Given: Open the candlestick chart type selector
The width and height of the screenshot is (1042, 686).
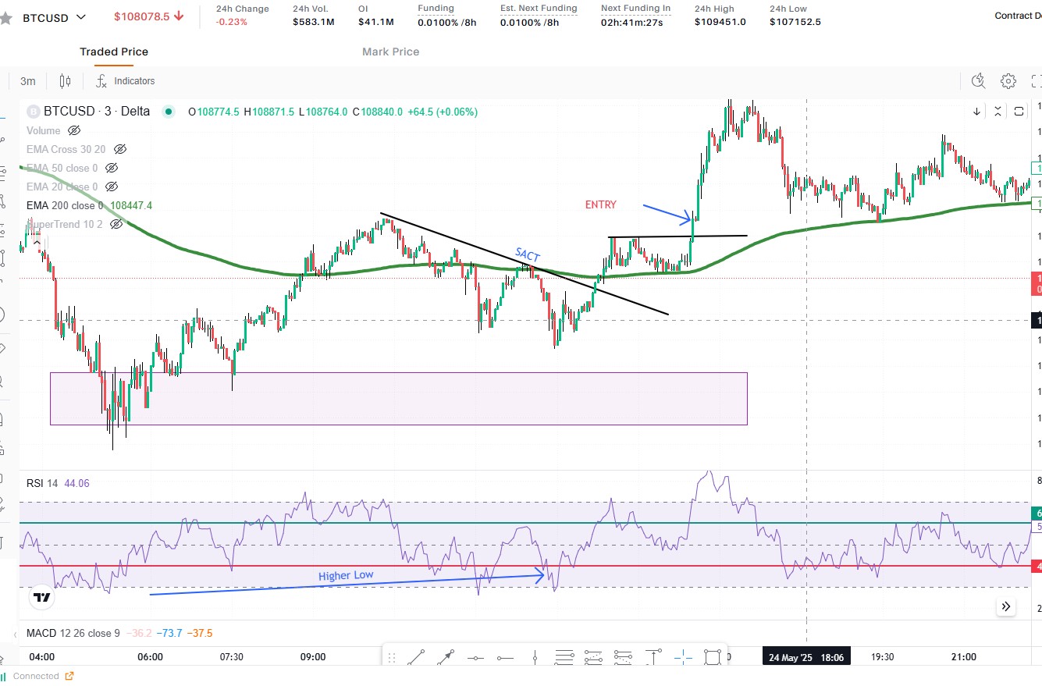Looking at the screenshot, I should (x=66, y=81).
